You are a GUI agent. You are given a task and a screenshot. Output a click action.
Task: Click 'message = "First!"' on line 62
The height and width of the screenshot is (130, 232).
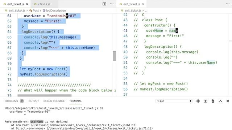[x=43, y=21]
